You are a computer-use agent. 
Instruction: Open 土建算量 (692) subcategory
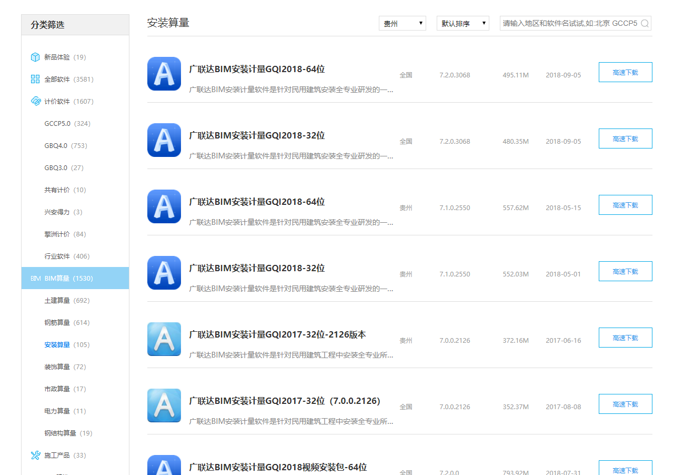tap(67, 300)
